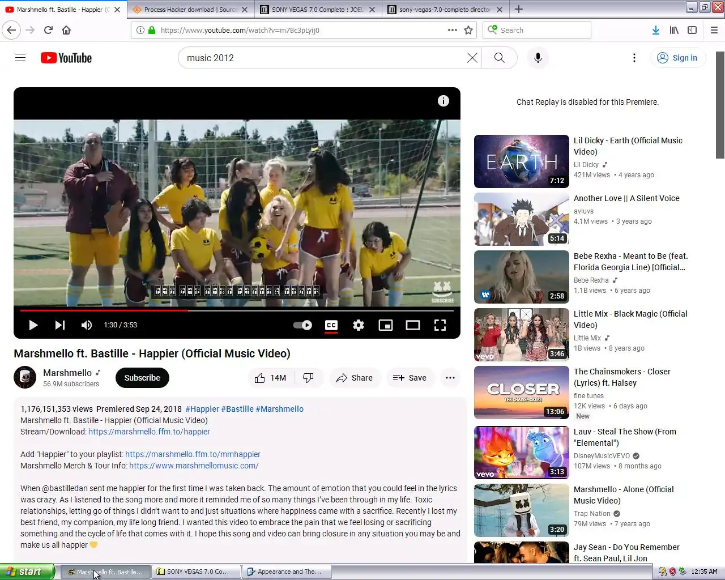Go to the YouTube home logo
The width and height of the screenshot is (725, 580).
[66, 58]
